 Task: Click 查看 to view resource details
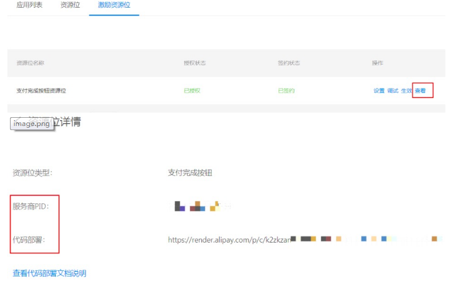click(421, 91)
